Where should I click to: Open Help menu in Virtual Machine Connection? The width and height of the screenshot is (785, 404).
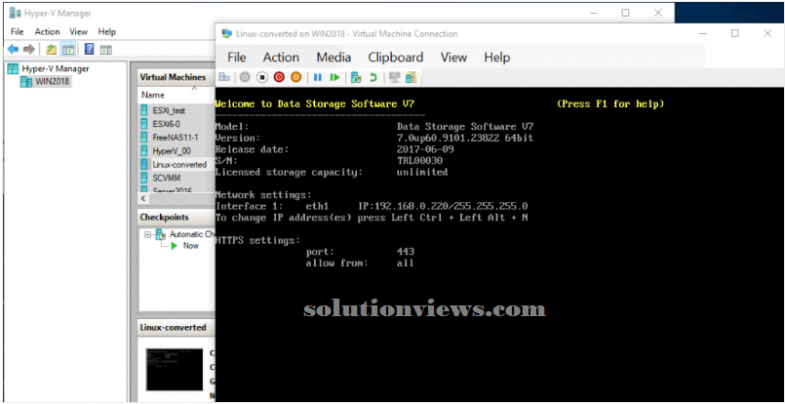[496, 58]
